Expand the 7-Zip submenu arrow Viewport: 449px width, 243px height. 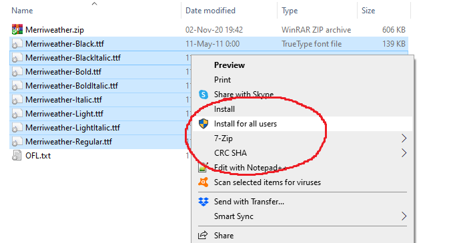[x=404, y=138]
